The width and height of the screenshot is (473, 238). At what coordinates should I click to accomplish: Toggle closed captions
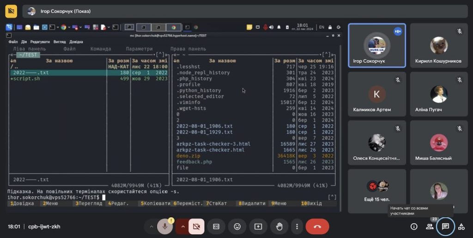(x=216, y=226)
